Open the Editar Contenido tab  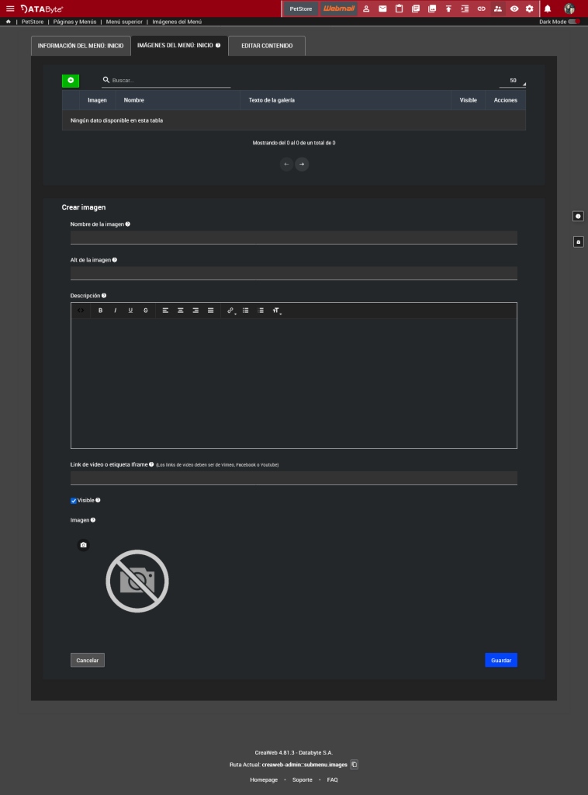pos(267,46)
